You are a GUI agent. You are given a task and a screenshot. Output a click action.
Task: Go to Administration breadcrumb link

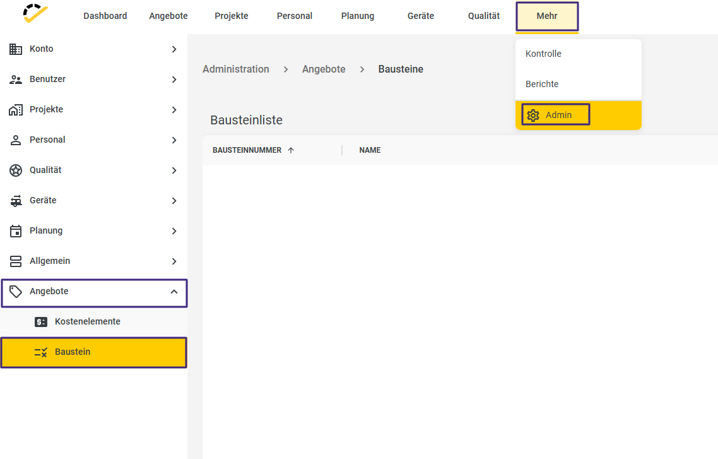coord(236,69)
